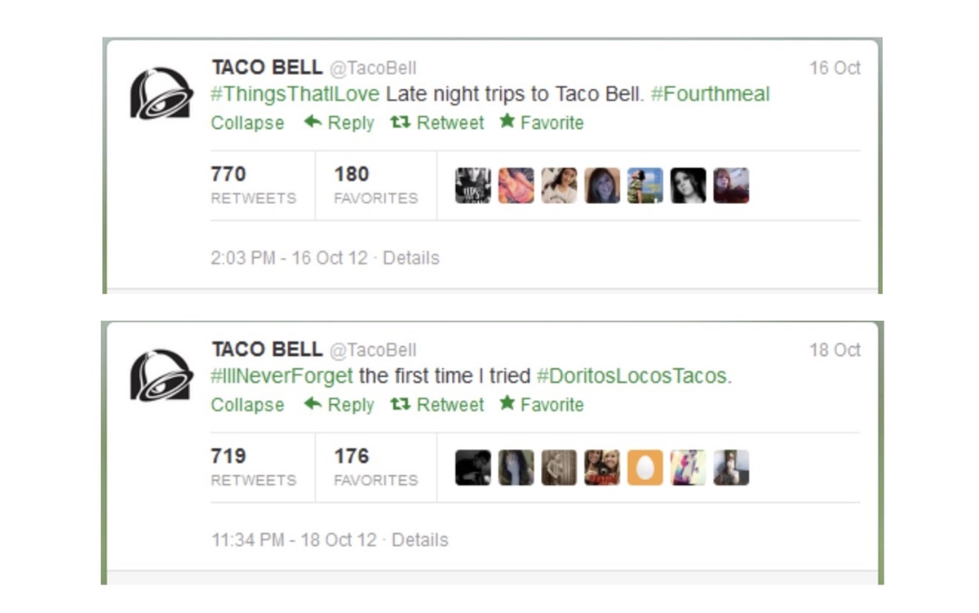Open Details for the 11:34 PM tweet

tap(419, 540)
